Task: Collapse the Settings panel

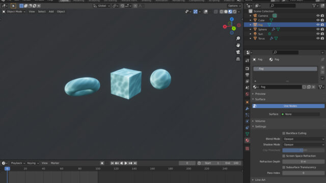Action: tap(260, 127)
